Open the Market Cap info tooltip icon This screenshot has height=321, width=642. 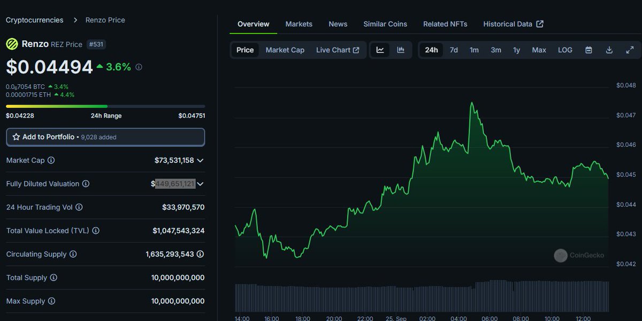[x=51, y=160]
